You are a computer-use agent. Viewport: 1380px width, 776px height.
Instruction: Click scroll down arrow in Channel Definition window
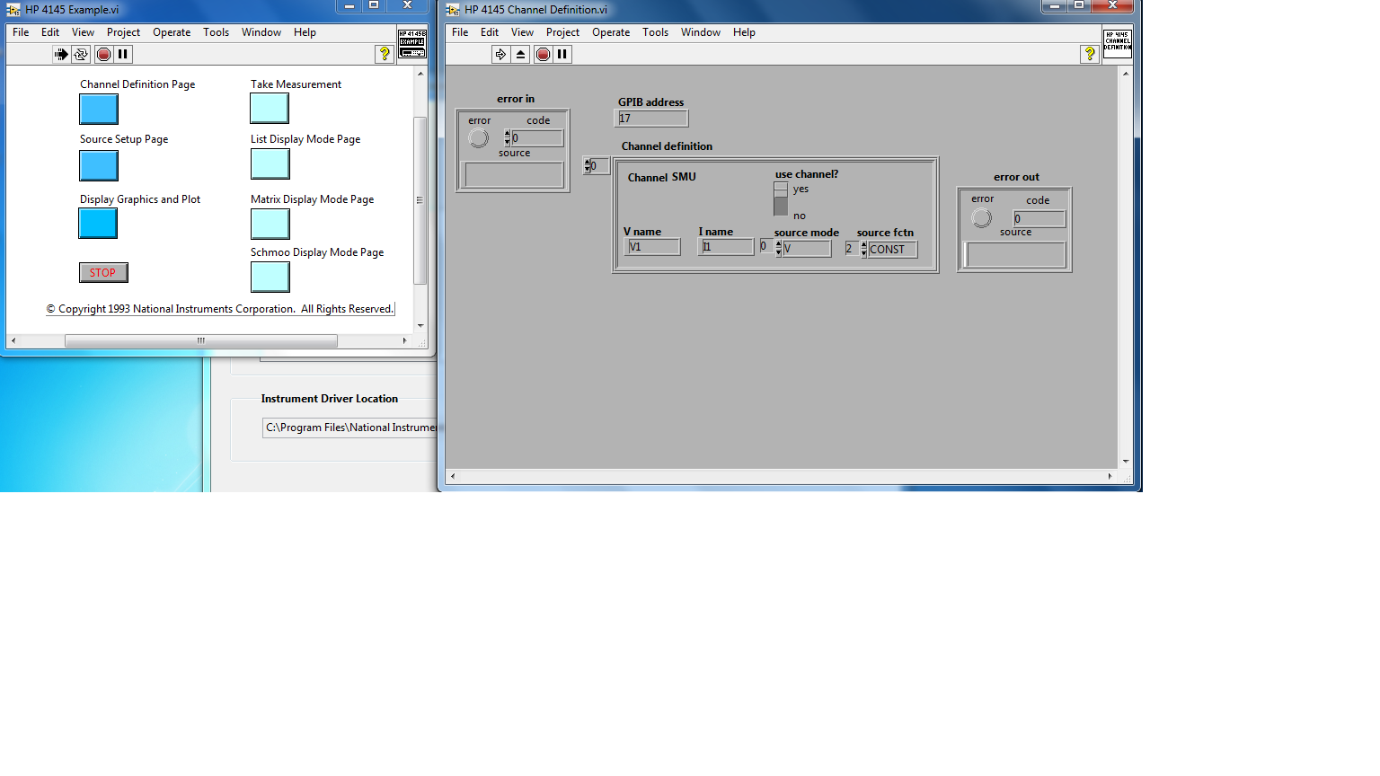(1126, 461)
